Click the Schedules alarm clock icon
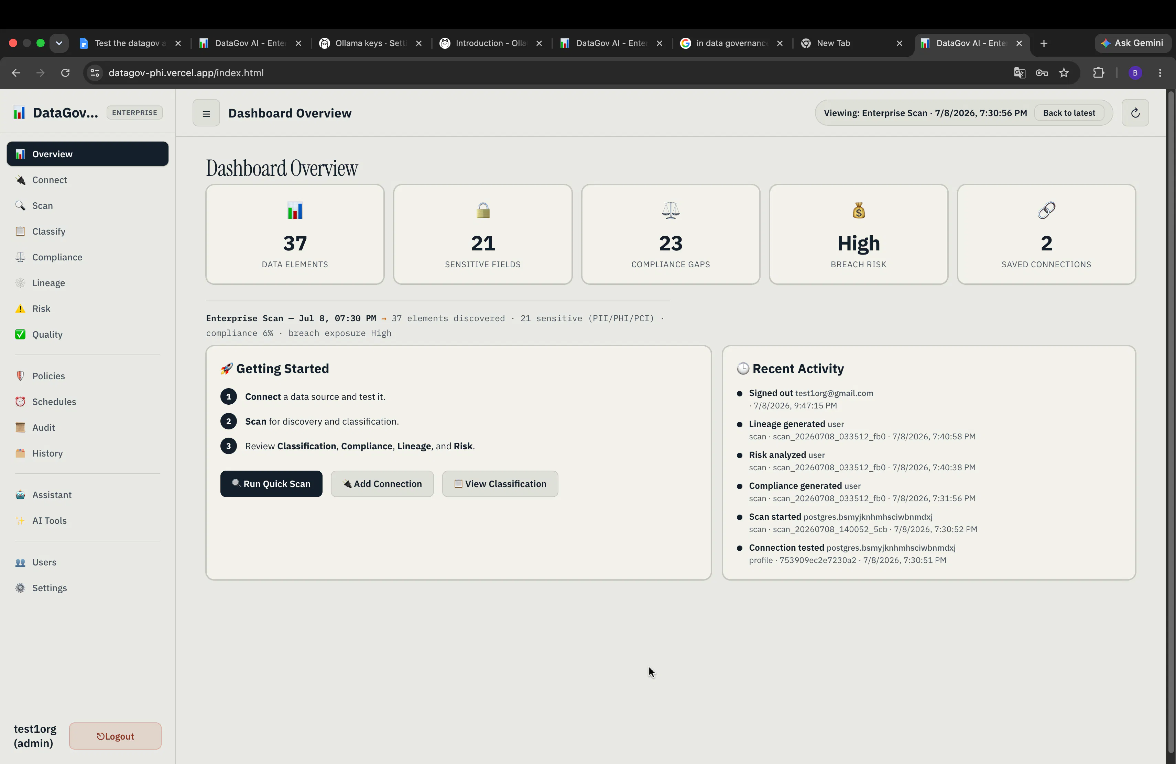The image size is (1176, 764). click(20, 401)
